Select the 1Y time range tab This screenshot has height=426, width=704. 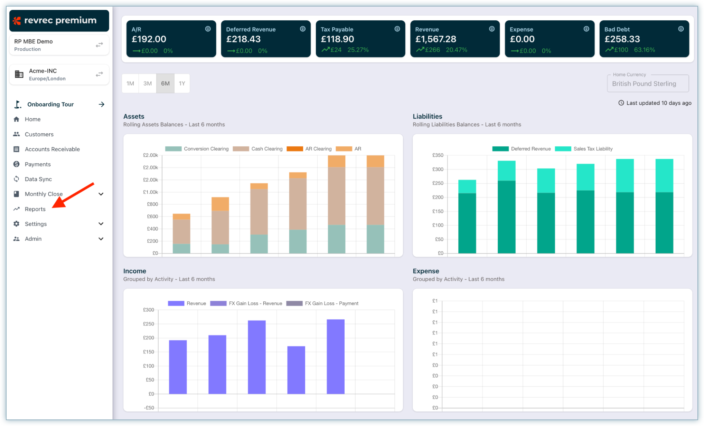182,83
